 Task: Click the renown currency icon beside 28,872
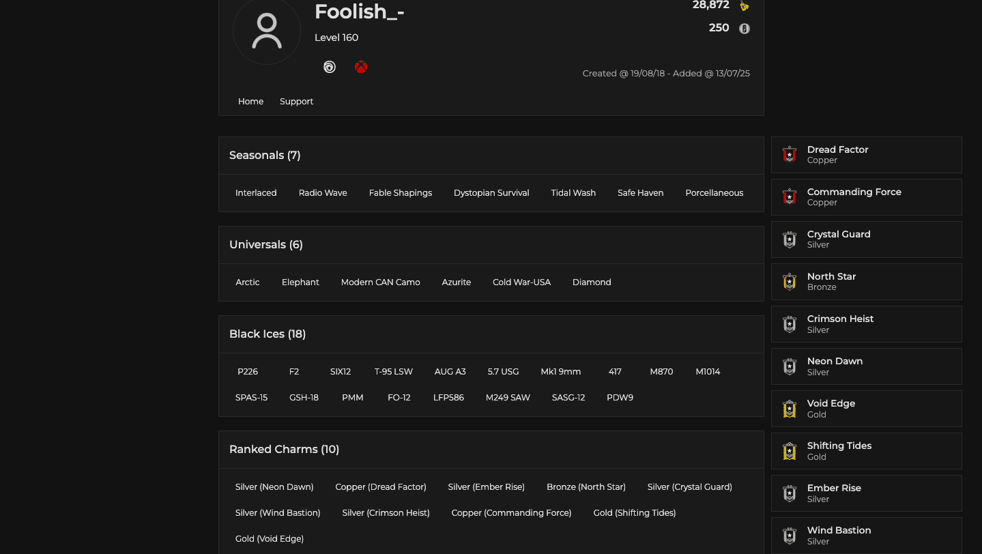(744, 5)
